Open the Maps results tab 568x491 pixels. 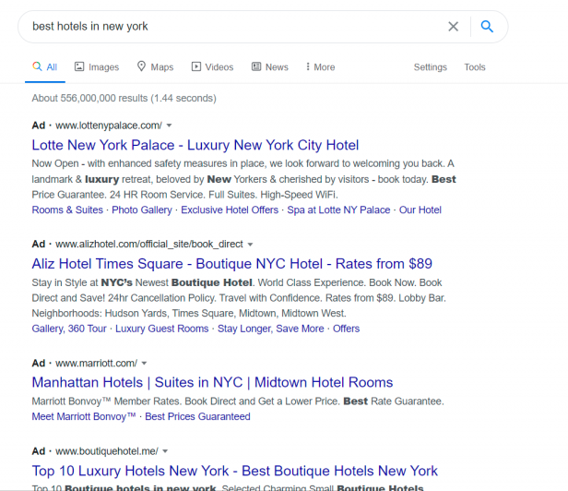pyautogui.click(x=155, y=67)
